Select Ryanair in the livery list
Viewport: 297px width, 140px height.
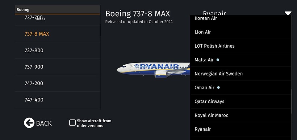click(x=241, y=129)
